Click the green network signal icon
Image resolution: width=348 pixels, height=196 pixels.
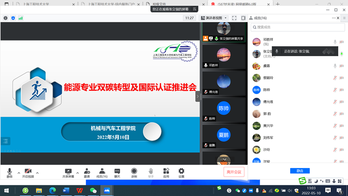point(21,18)
